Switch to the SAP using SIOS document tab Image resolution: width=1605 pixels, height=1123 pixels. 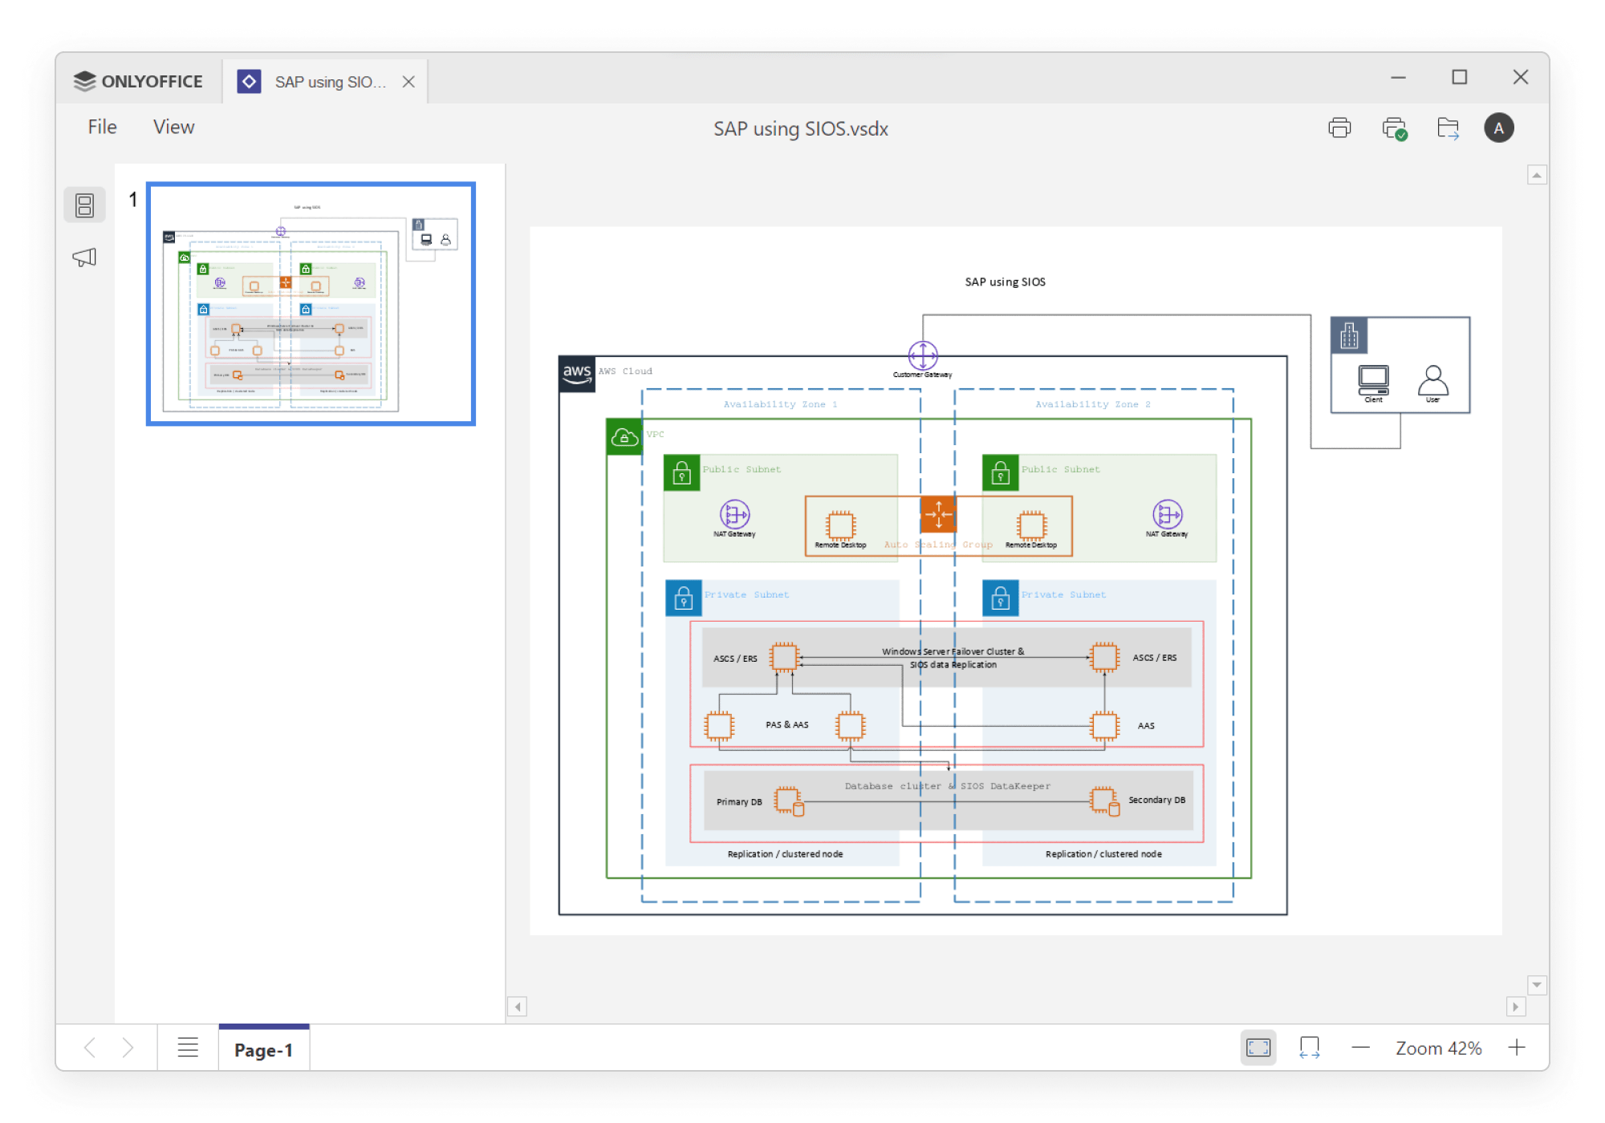325,81
